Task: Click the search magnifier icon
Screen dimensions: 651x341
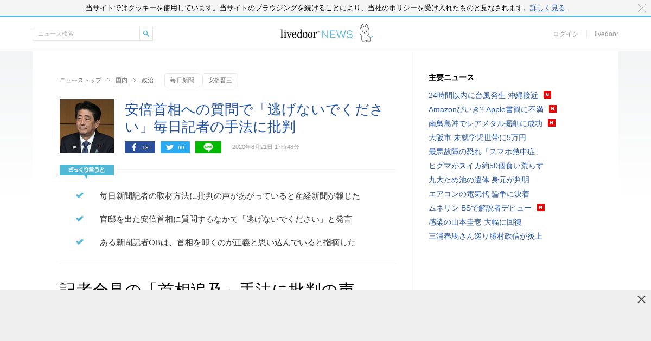Action: (x=146, y=34)
